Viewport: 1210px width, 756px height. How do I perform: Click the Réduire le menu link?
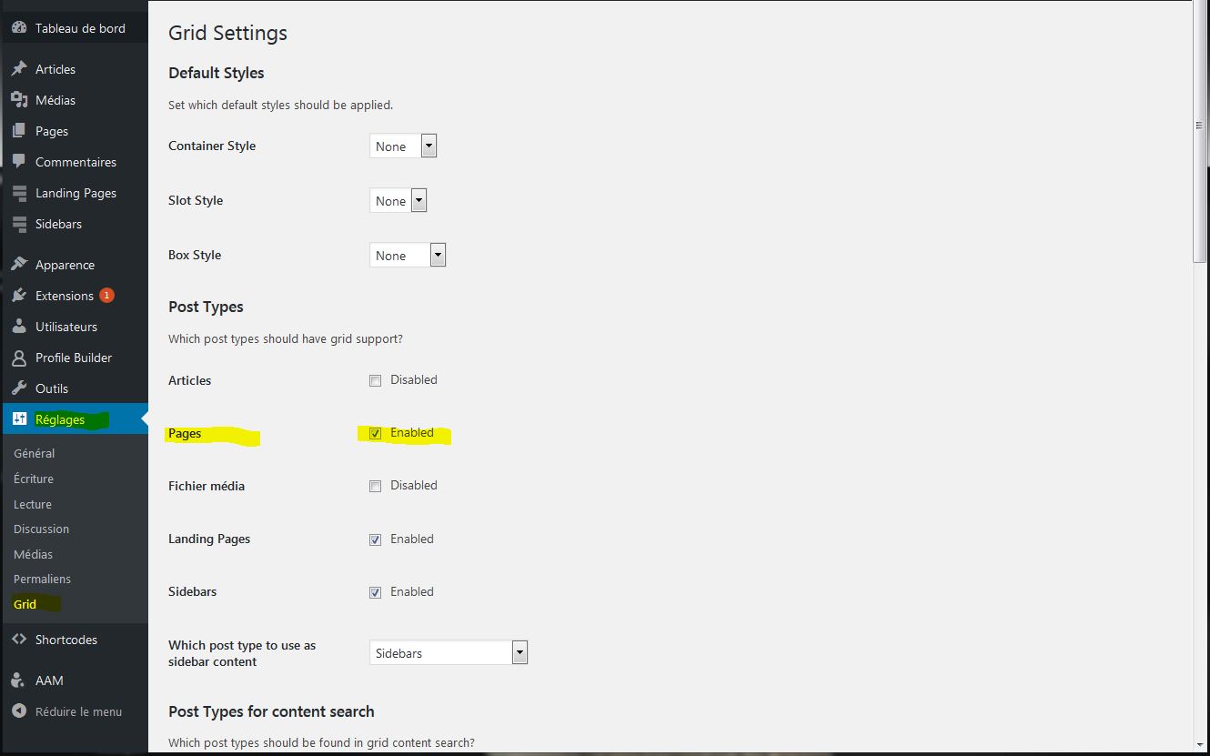(x=77, y=711)
